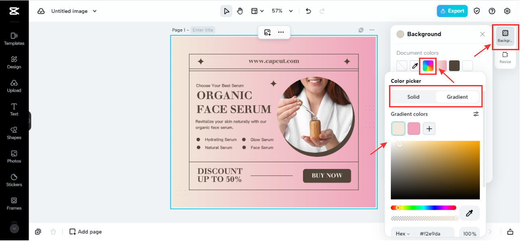
Task: Expand more sidebar items with down arrow
Action: [14, 229]
